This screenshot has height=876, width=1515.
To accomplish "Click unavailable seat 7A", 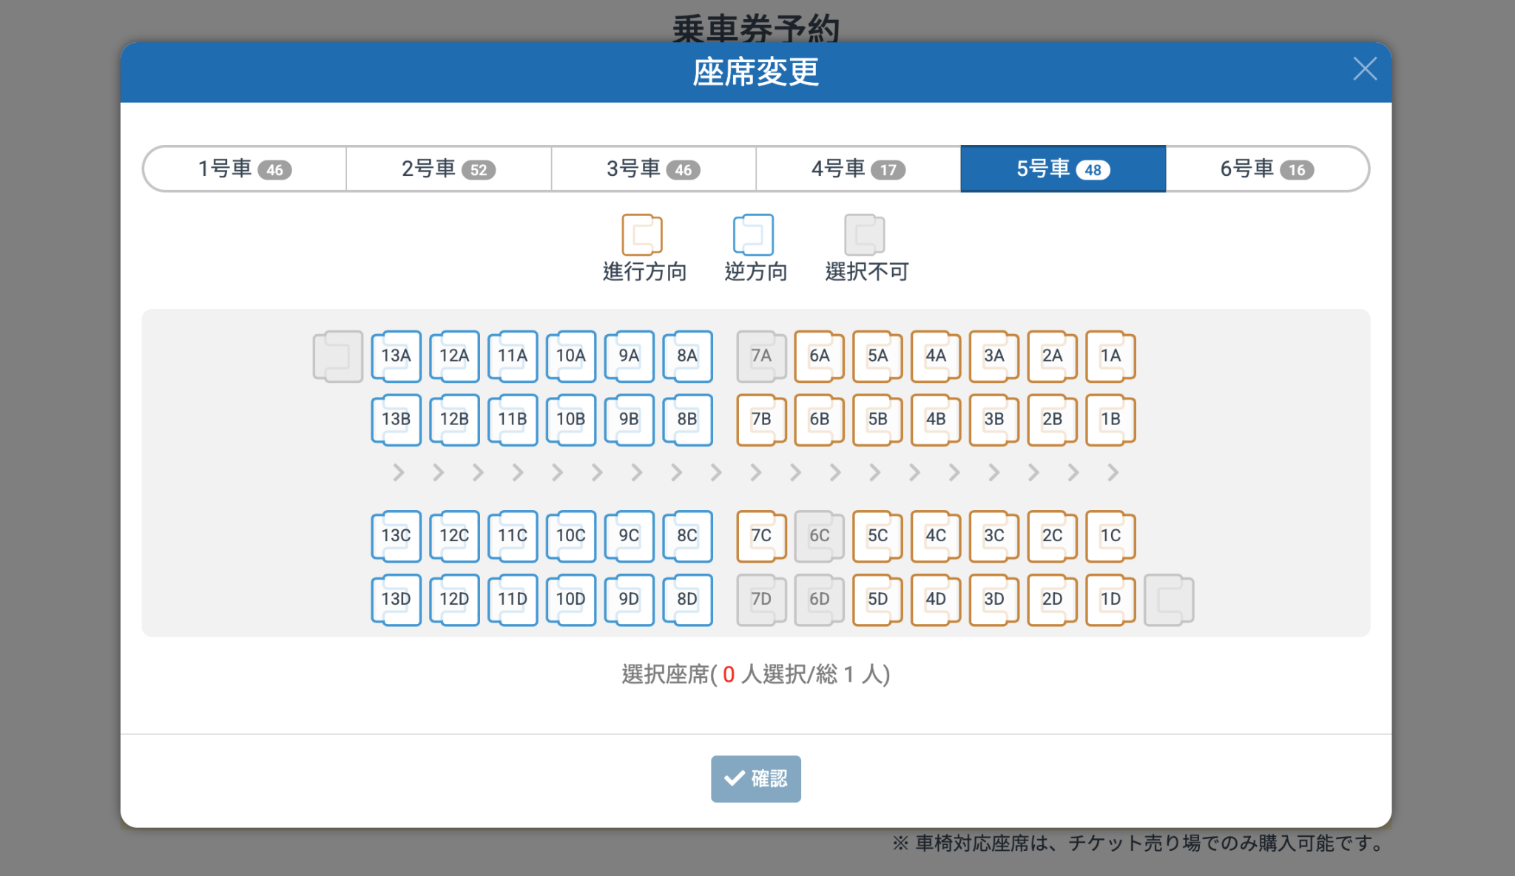I will pyautogui.click(x=761, y=356).
